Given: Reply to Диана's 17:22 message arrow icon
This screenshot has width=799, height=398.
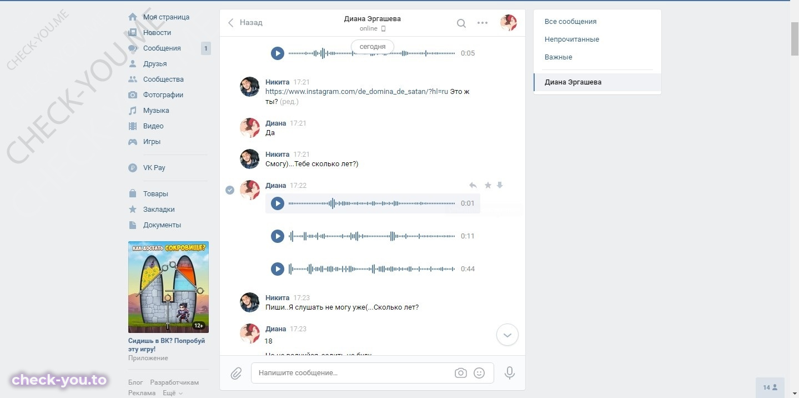Looking at the screenshot, I should coord(473,185).
